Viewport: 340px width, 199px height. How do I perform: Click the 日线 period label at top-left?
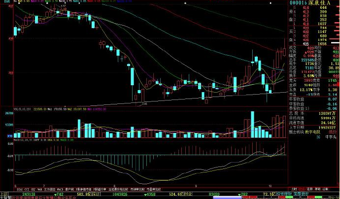tap(7, 1)
